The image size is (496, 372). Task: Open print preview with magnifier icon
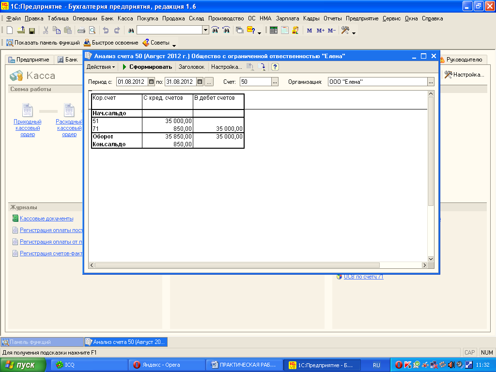[93, 31]
